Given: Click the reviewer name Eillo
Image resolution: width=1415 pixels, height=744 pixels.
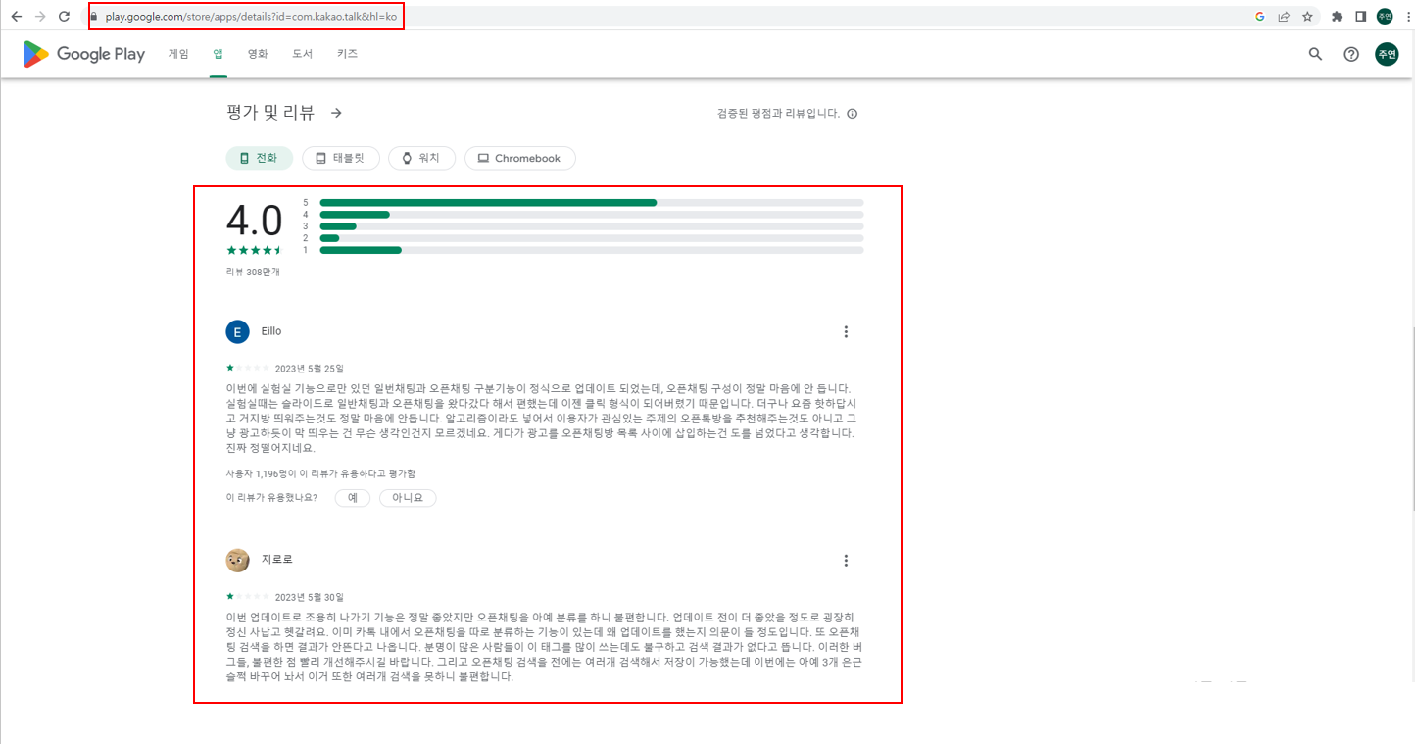Looking at the screenshot, I should point(271,331).
